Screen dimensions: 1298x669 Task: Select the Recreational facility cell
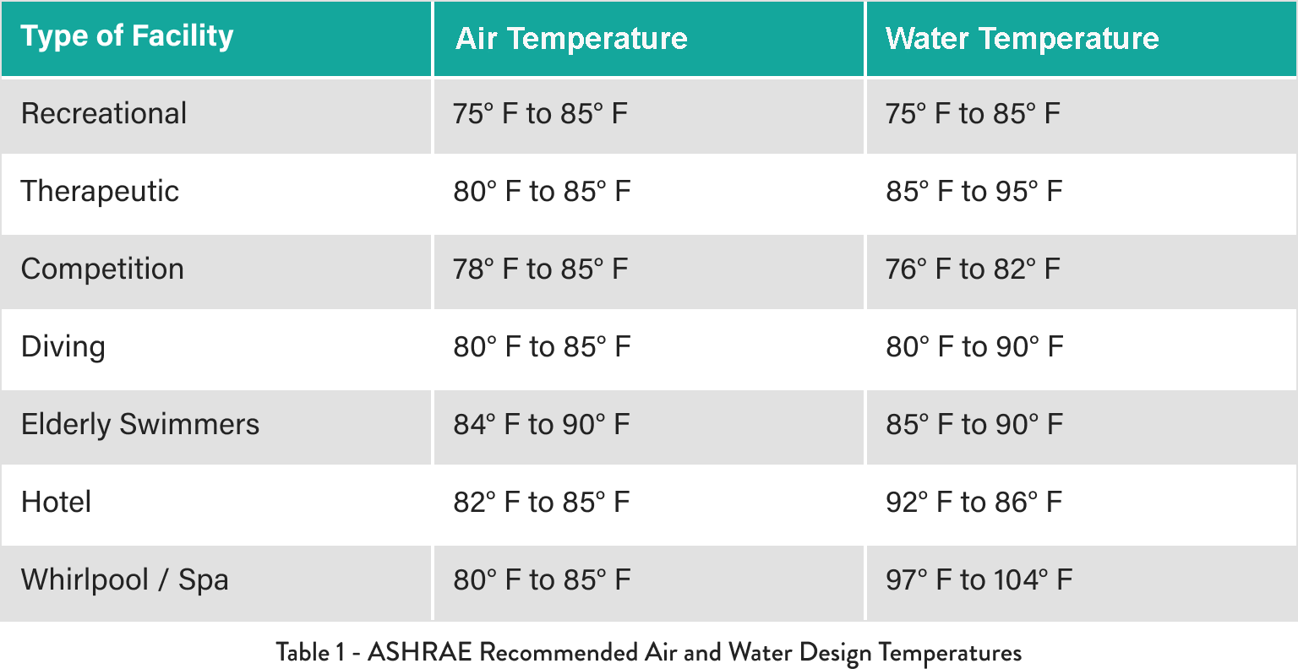pos(104,114)
